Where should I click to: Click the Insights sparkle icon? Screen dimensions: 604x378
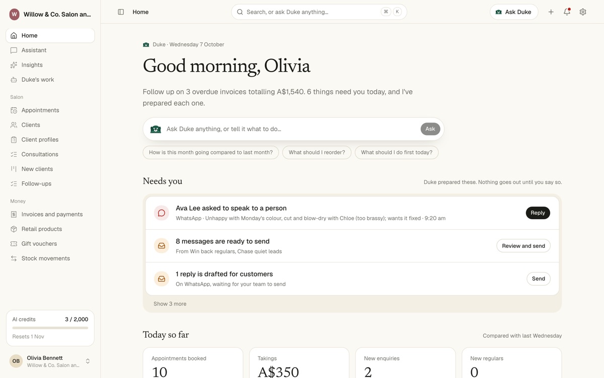click(x=14, y=65)
